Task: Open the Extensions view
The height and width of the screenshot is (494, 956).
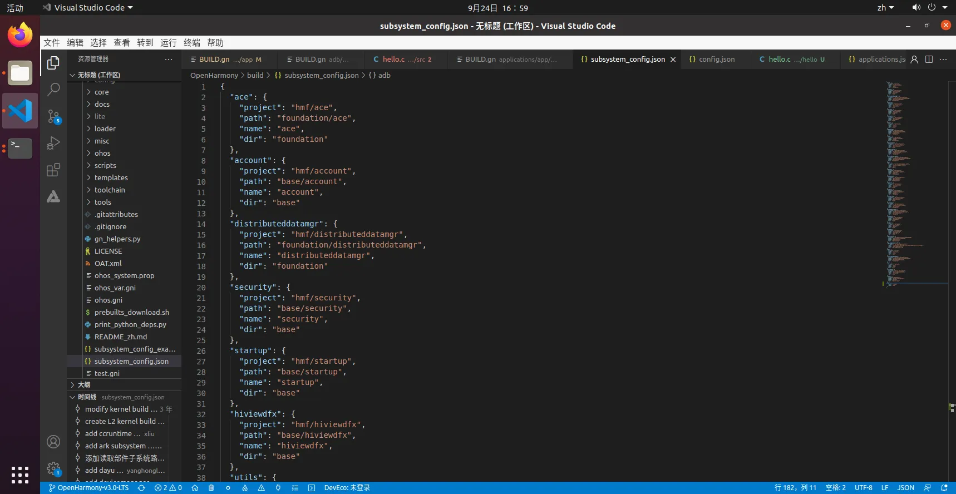Action: tap(53, 170)
